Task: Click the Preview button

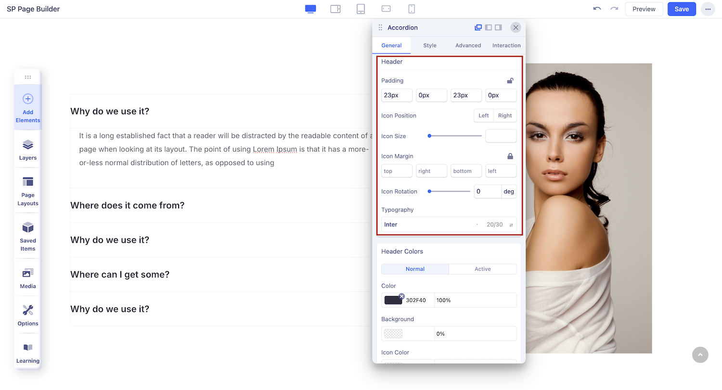Action: [644, 9]
